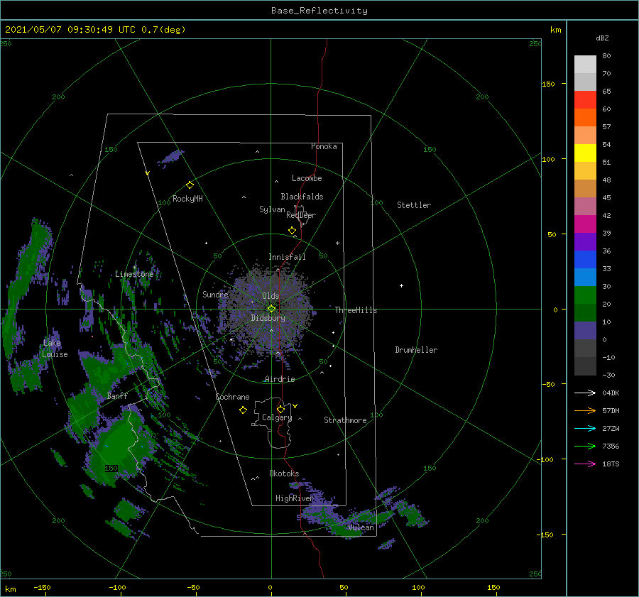Click the Sundre label
Screen dimensions: 639x597
pos(215,294)
